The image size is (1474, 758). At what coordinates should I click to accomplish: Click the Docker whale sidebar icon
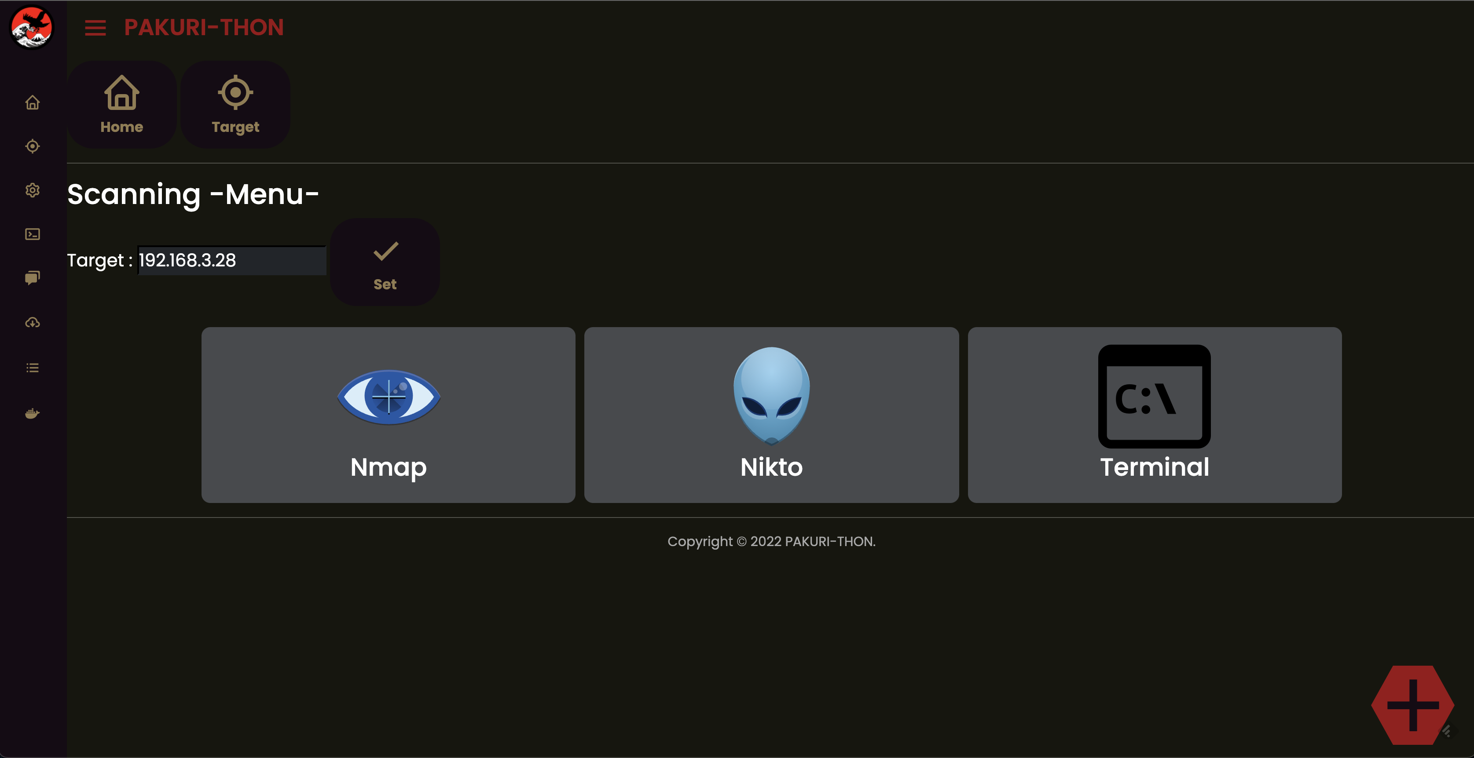33,413
